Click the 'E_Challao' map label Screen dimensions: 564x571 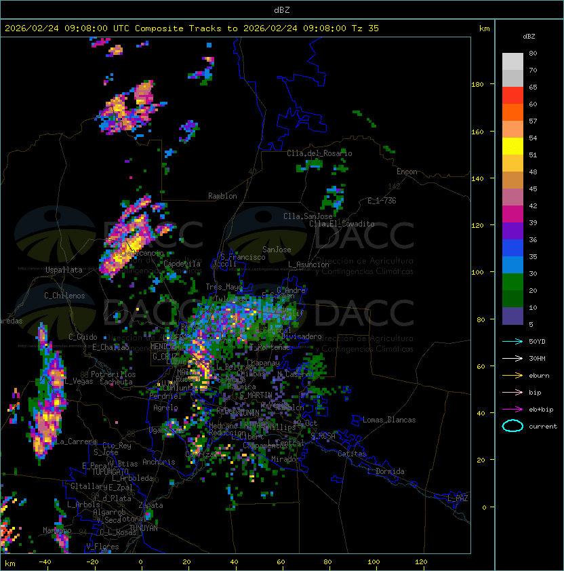110,347
